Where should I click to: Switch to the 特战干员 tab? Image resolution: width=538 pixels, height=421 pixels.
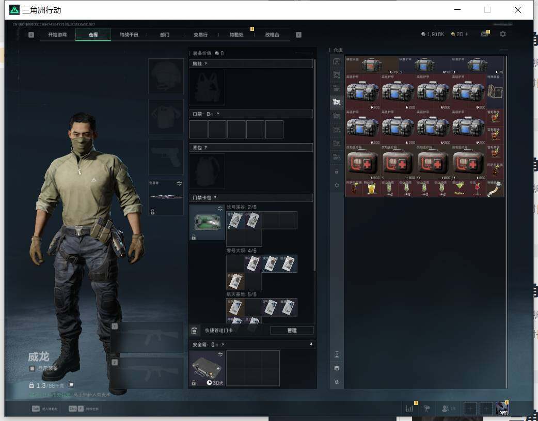(129, 35)
